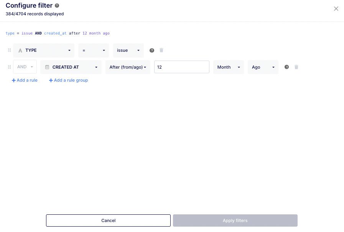
Task: Open the CREATED AT field dropdown
Action: (x=71, y=67)
